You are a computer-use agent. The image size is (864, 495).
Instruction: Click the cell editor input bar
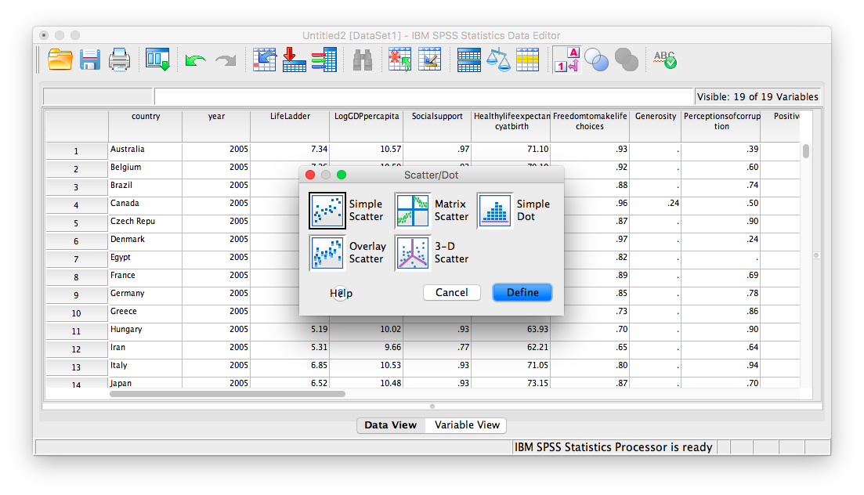coord(424,96)
